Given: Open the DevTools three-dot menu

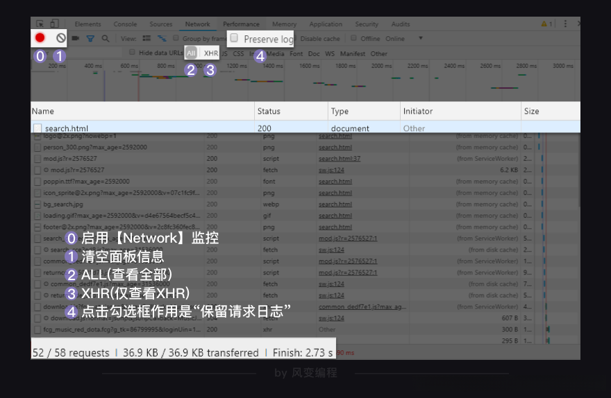Looking at the screenshot, I should tap(565, 24).
